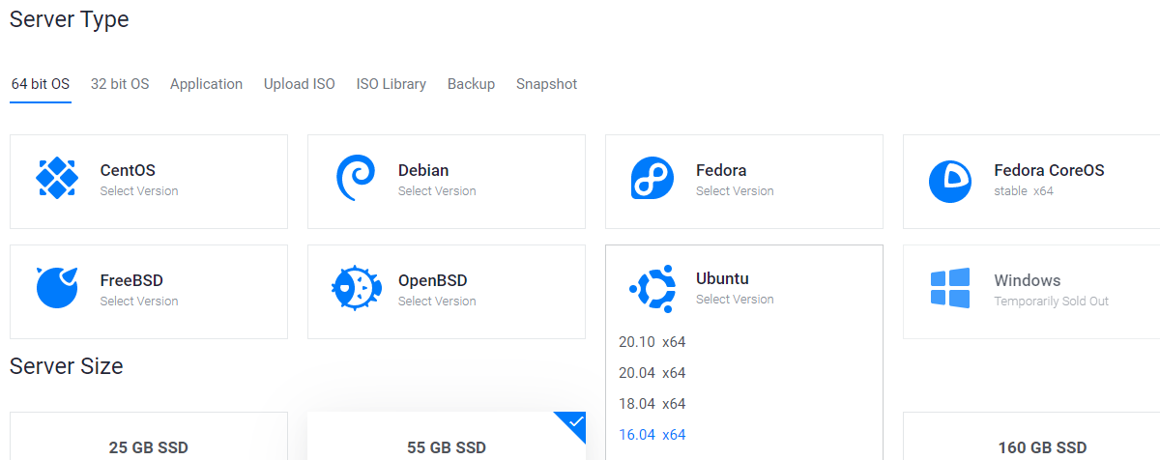Expand CentOS Select Version dropdown
The width and height of the screenshot is (1160, 460).
pos(139,191)
